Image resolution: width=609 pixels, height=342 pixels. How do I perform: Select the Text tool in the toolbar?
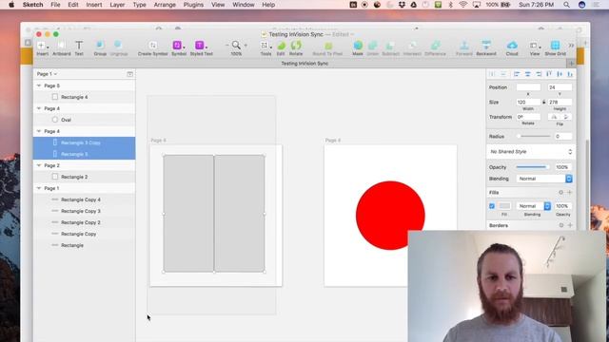tap(79, 48)
